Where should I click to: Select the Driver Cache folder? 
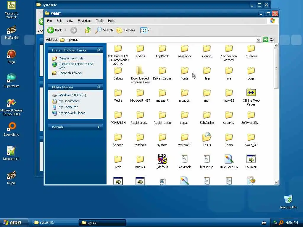tap(162, 74)
